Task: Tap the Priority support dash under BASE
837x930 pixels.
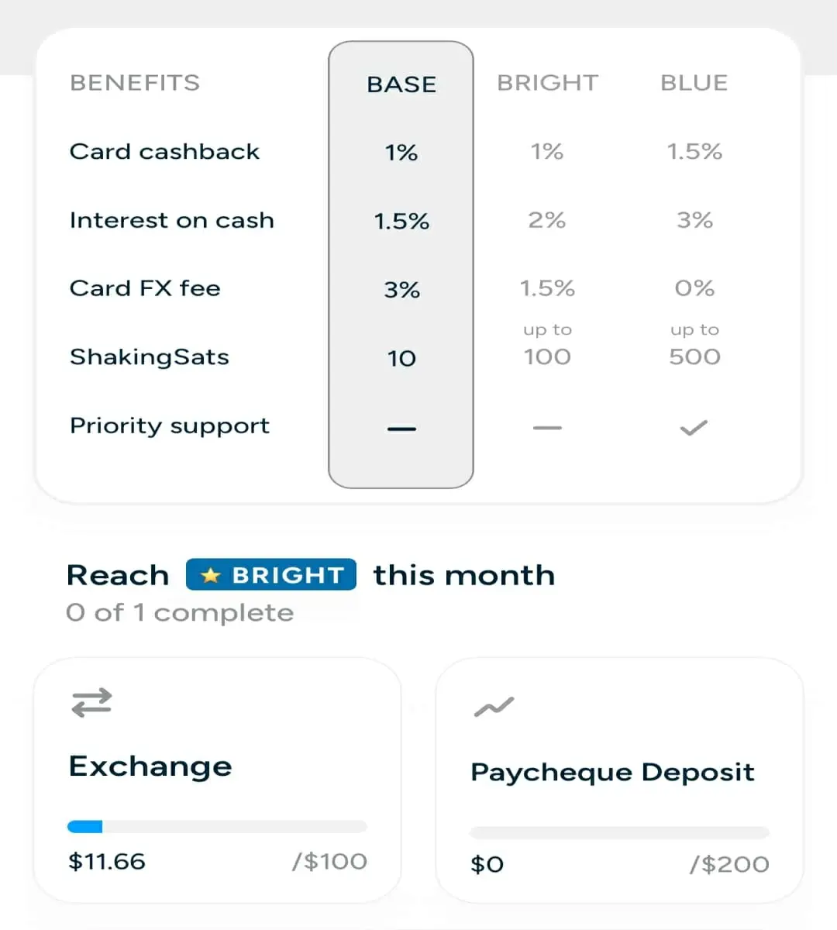Action: pos(401,429)
